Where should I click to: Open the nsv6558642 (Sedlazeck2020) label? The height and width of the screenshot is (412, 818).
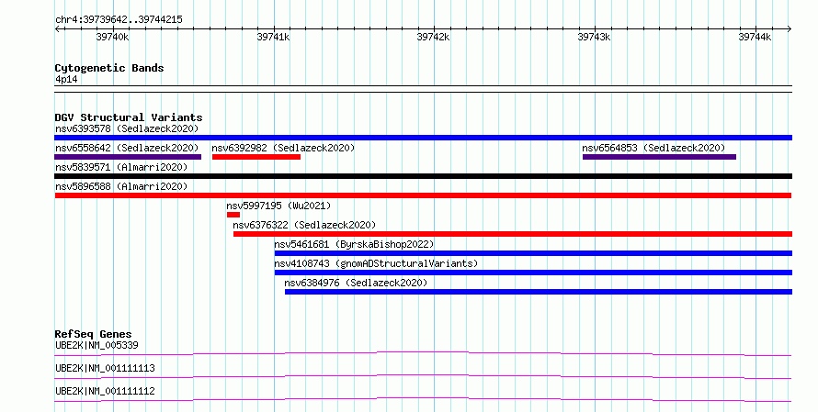(x=127, y=148)
